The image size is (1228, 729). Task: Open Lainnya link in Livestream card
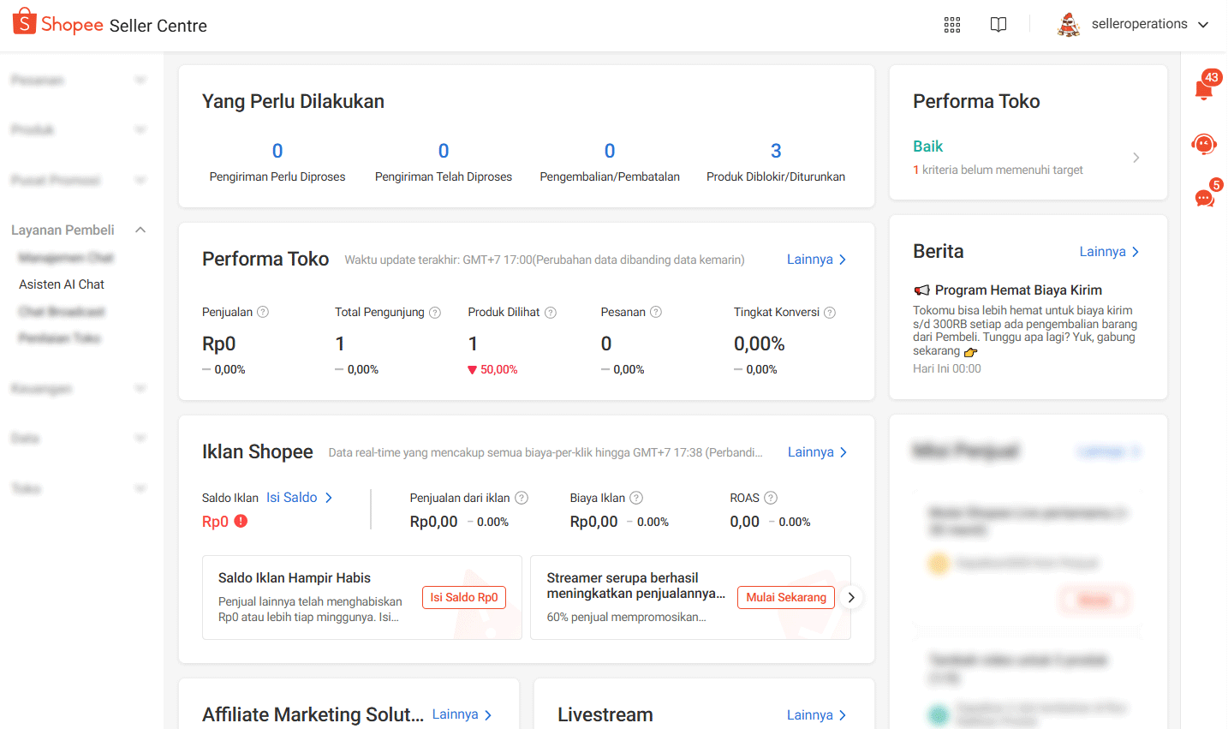817,715
